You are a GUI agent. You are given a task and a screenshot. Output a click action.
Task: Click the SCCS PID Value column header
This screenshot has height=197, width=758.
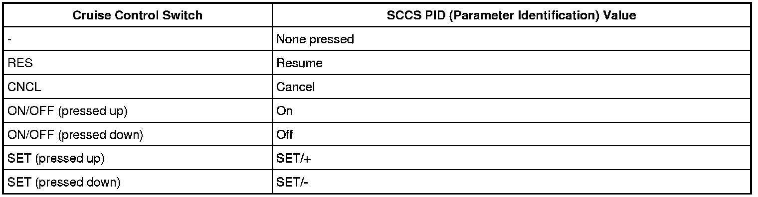click(511, 15)
